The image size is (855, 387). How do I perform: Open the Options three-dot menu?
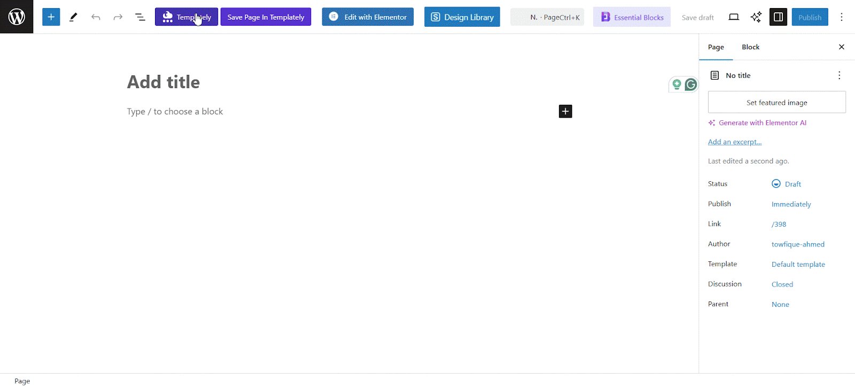842,17
